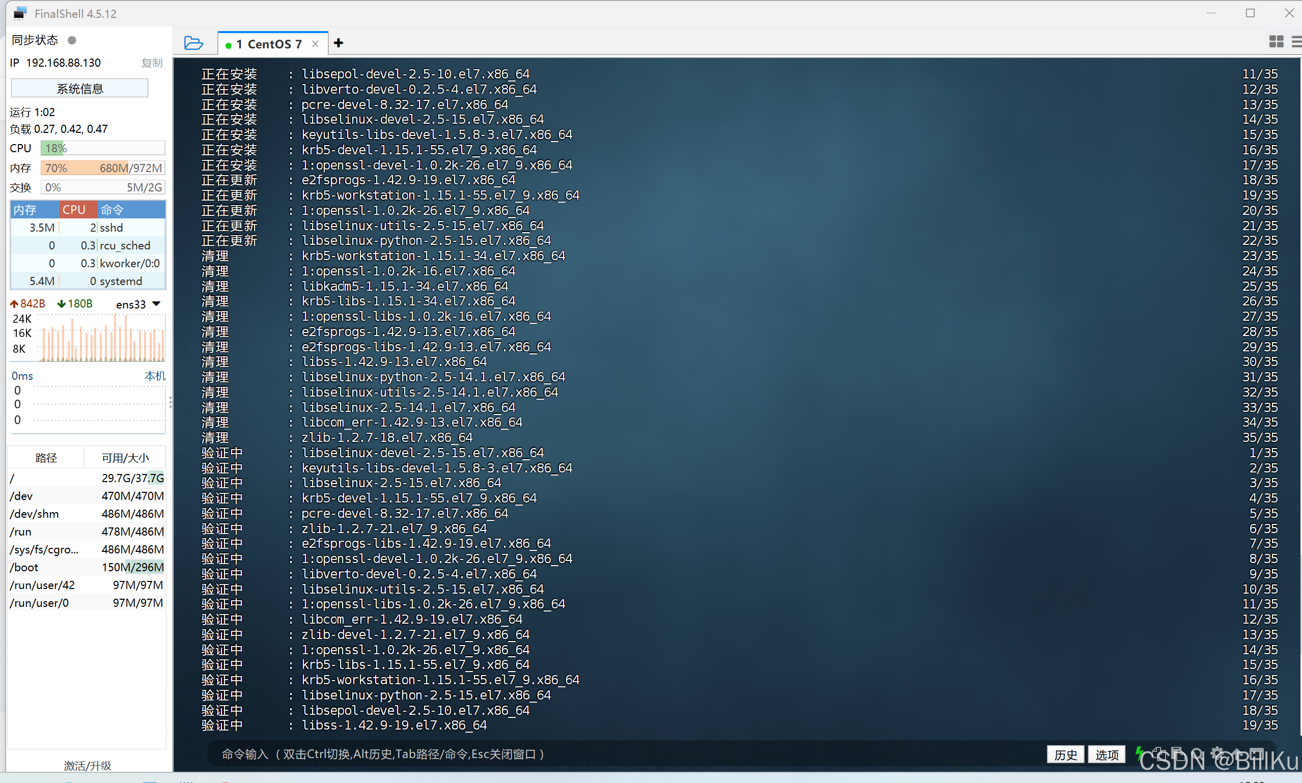Click the 负载 0.27, 0.42, 0.47 load text
The image size is (1302, 783).
59,129
